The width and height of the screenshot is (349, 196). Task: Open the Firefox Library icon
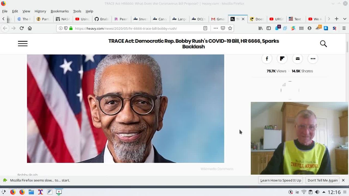pos(261,28)
